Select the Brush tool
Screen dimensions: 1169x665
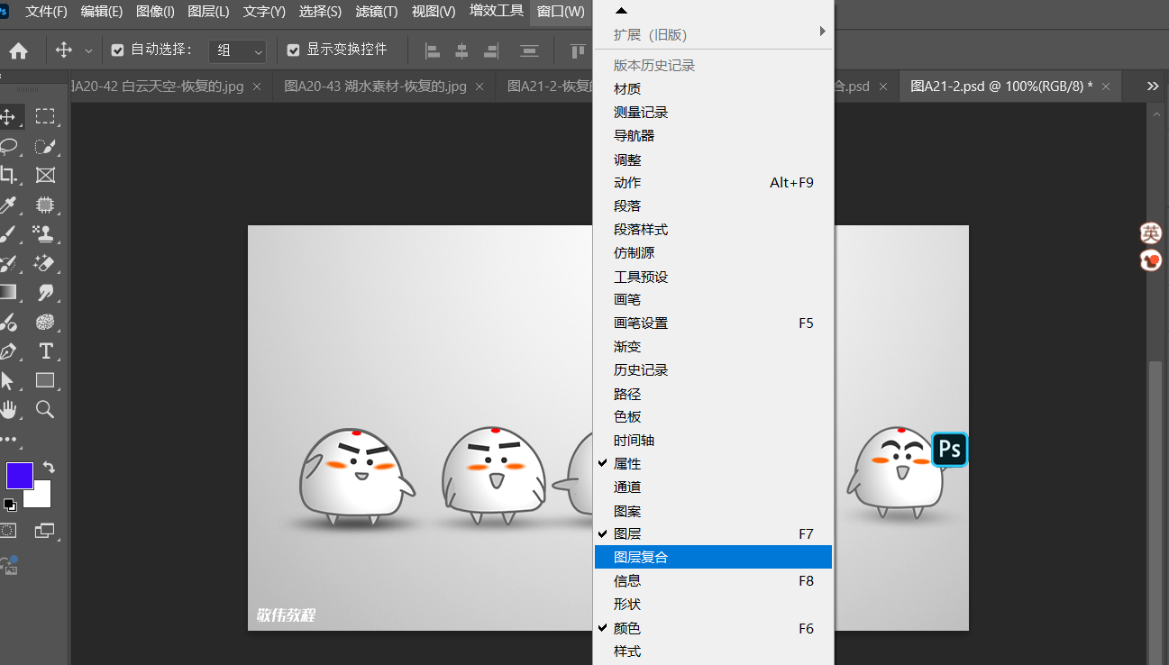click(x=9, y=233)
